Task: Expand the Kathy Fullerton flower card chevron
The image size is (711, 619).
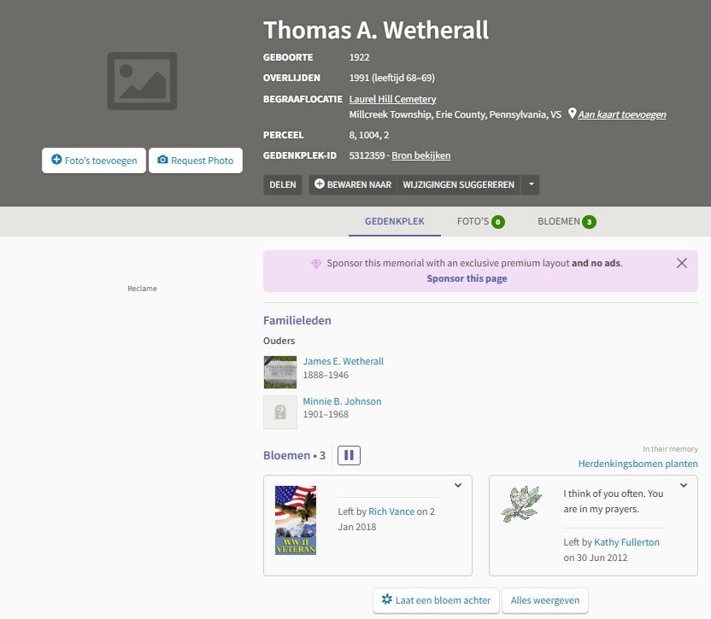Action: [683, 486]
